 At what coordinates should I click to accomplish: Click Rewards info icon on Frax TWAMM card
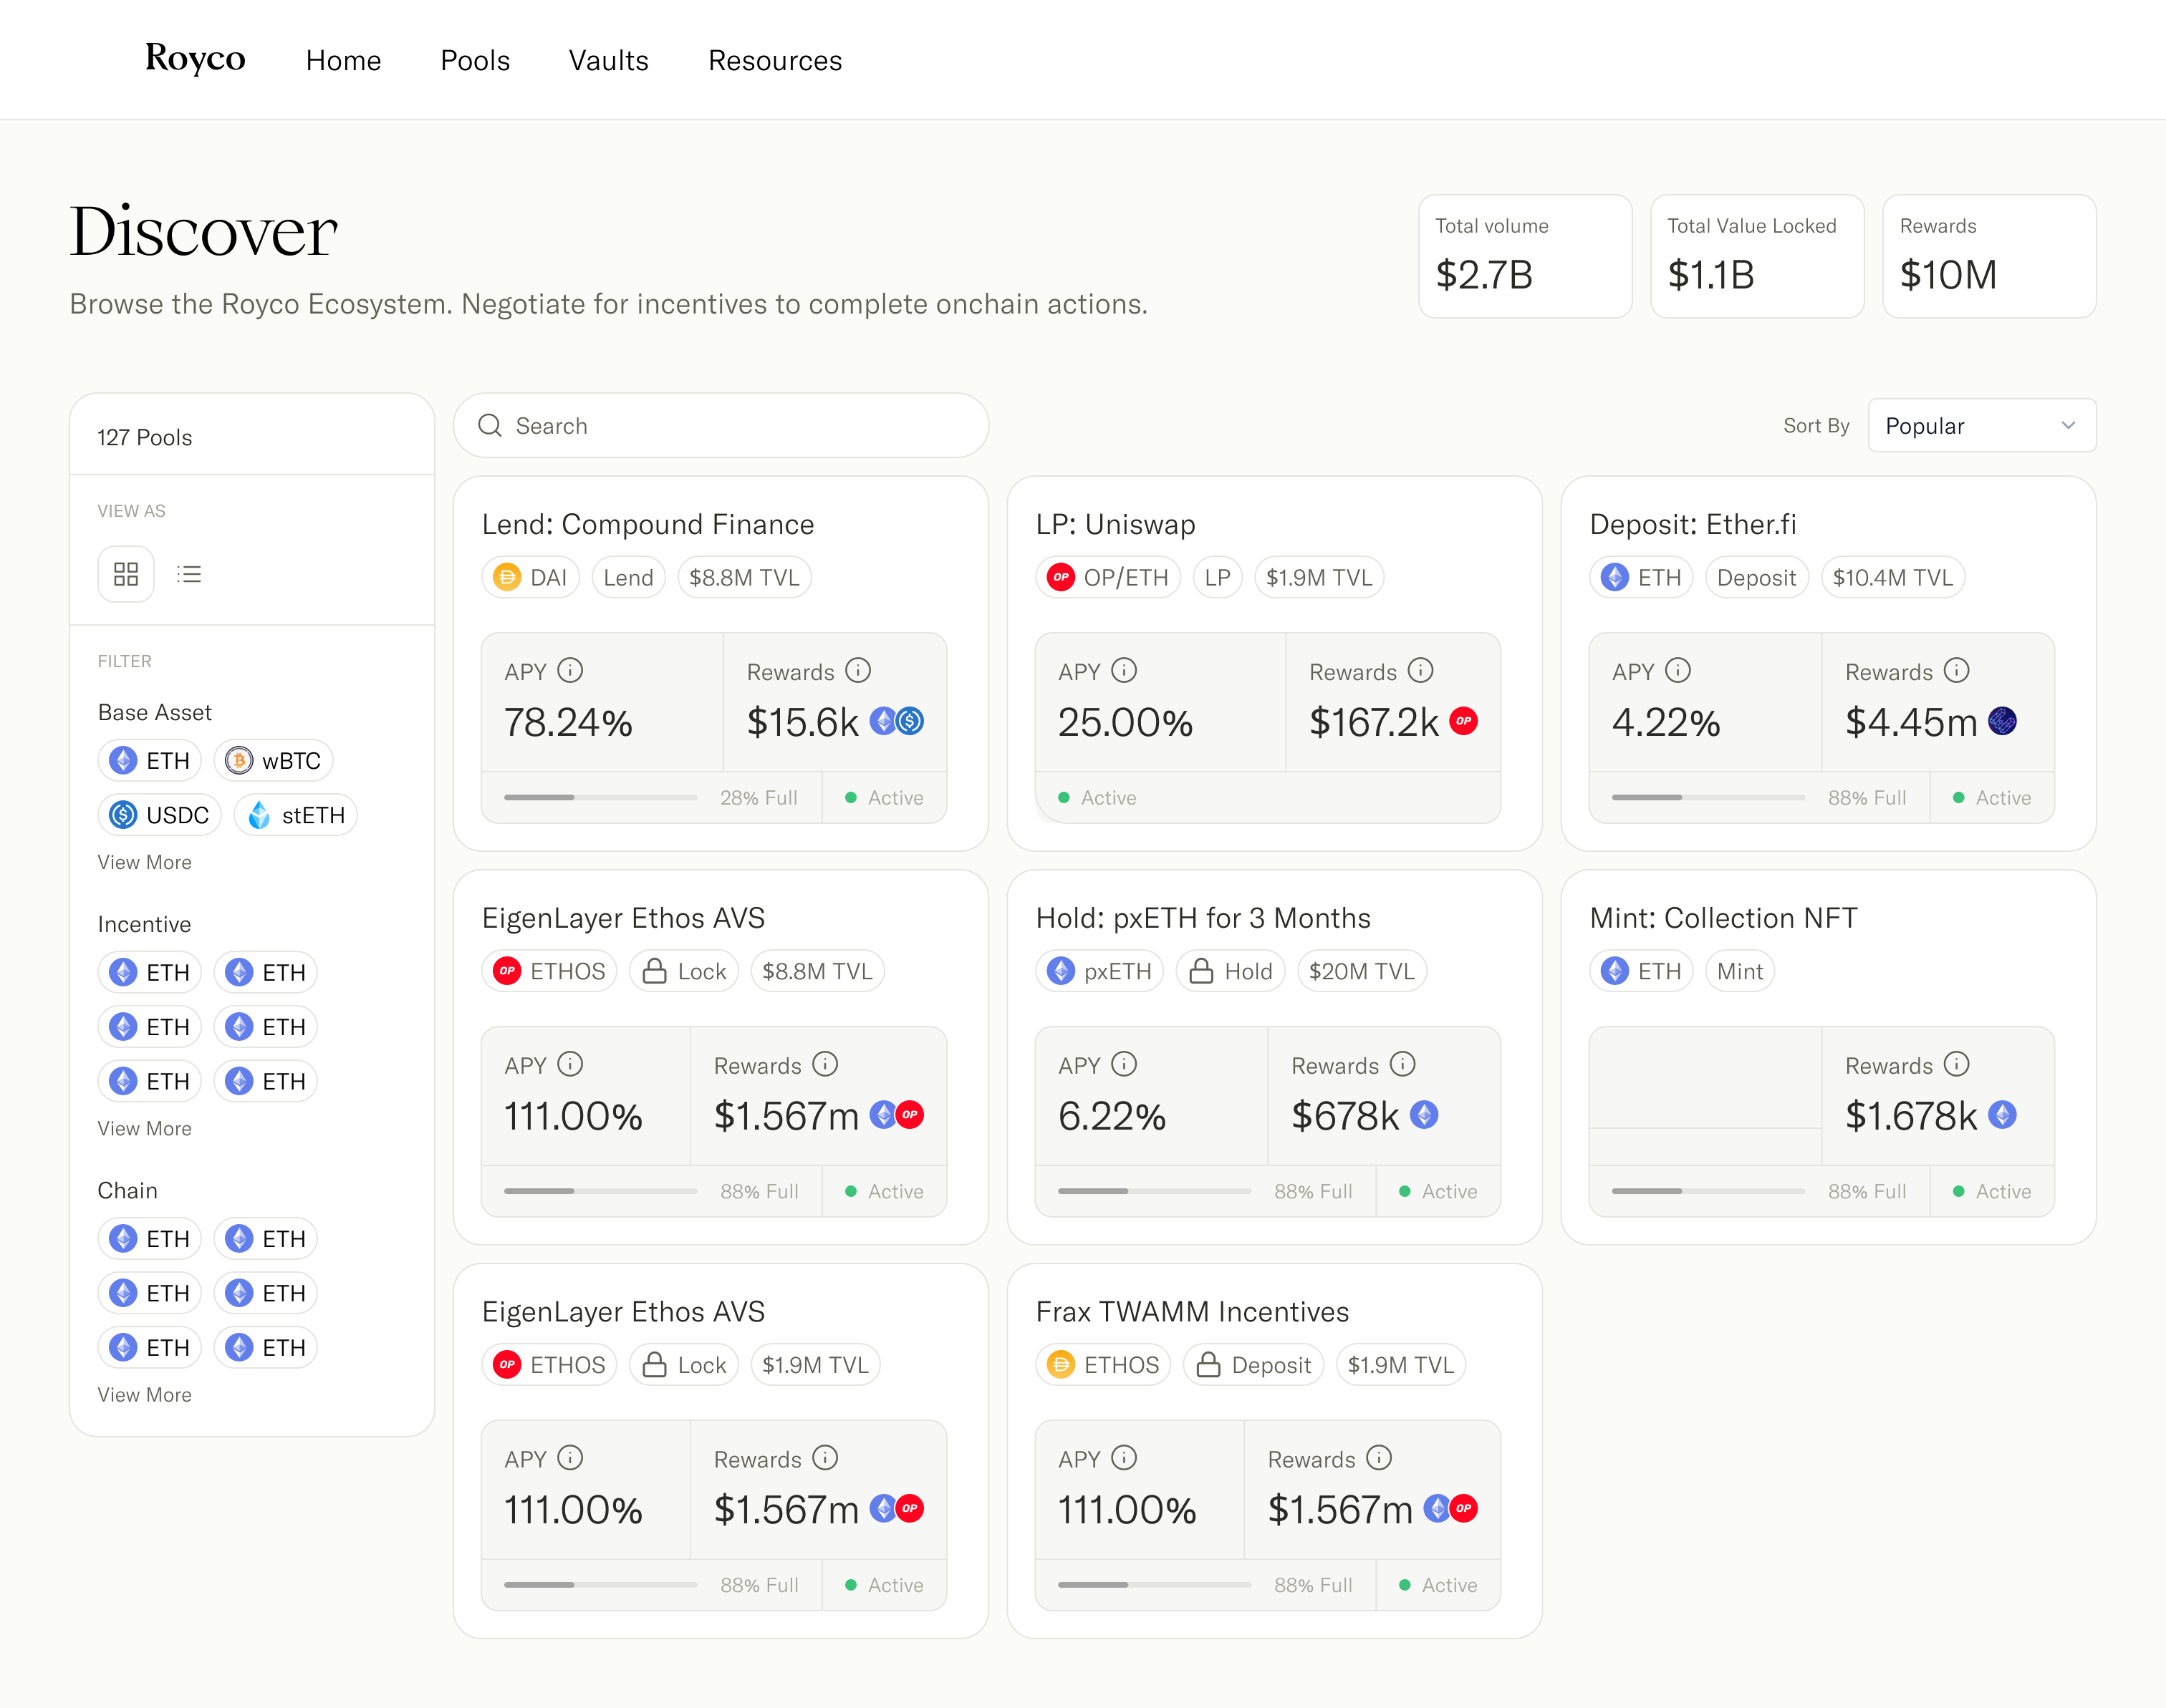pyautogui.click(x=1379, y=1458)
